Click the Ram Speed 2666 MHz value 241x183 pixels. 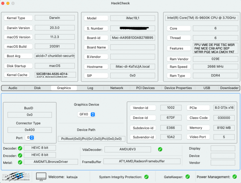(215, 66)
